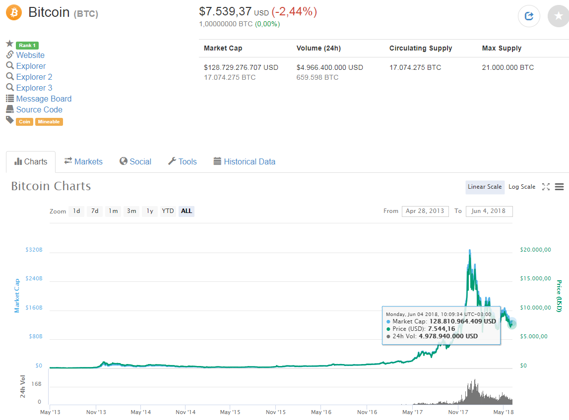Click the orange Bitcoin logo icon
This screenshot has width=569, height=420.
14,13
